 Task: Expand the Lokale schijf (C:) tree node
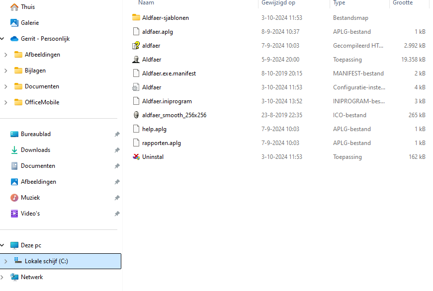pyautogui.click(x=5, y=261)
